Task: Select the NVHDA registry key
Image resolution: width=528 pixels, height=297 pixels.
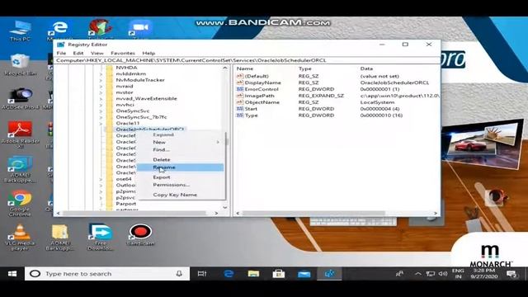Action: pos(126,68)
